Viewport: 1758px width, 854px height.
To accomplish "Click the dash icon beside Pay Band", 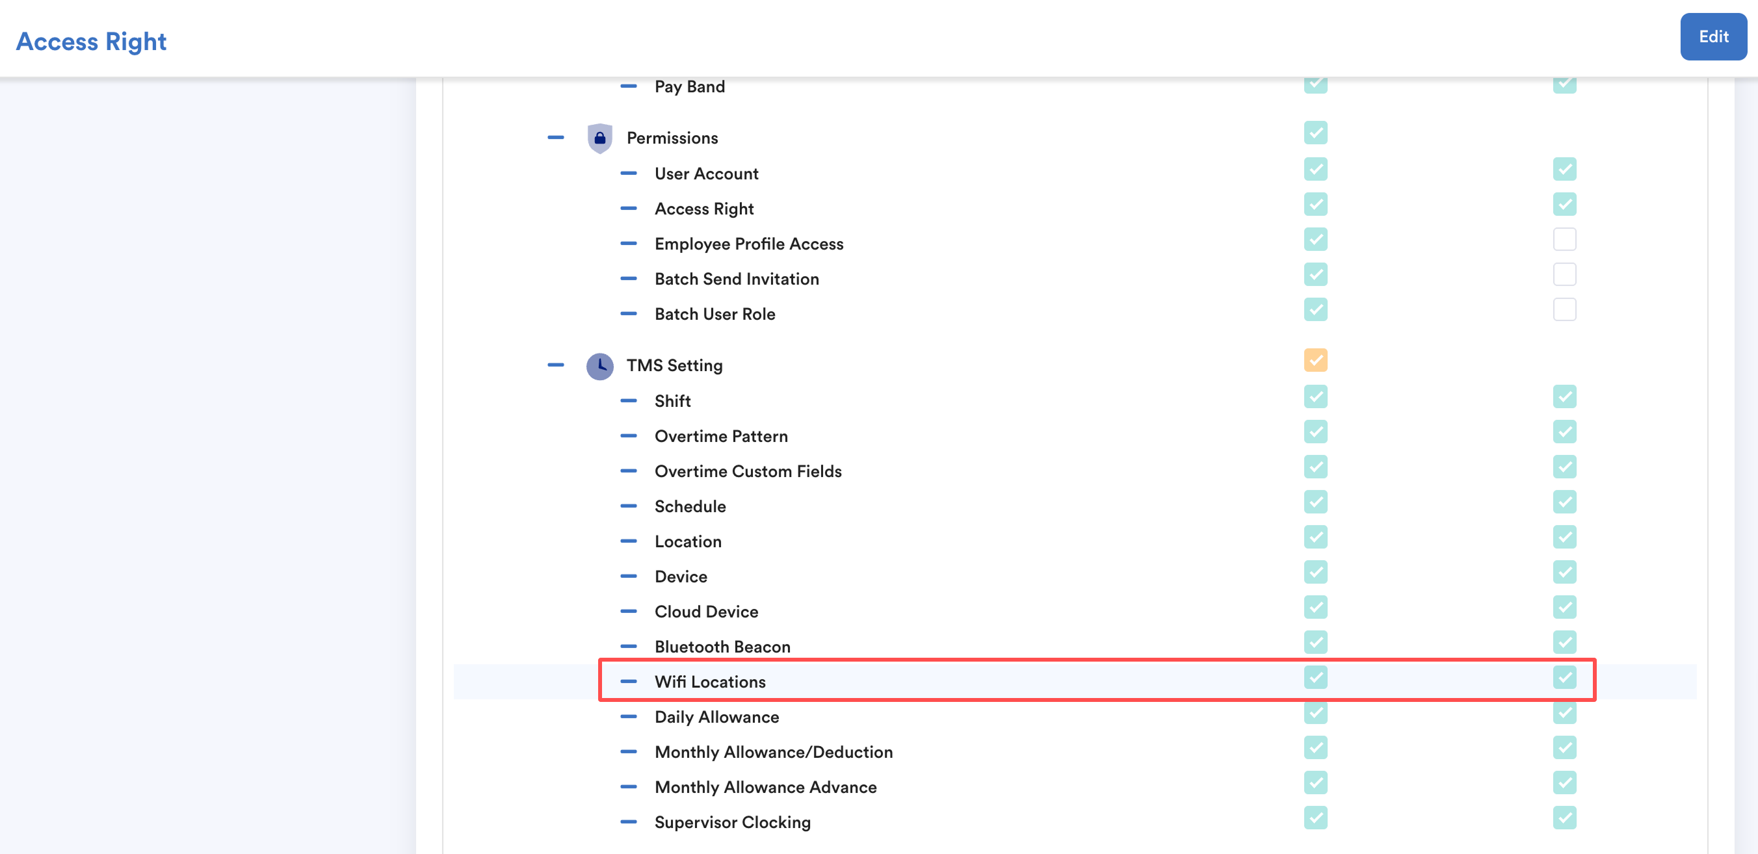I will click(x=628, y=86).
